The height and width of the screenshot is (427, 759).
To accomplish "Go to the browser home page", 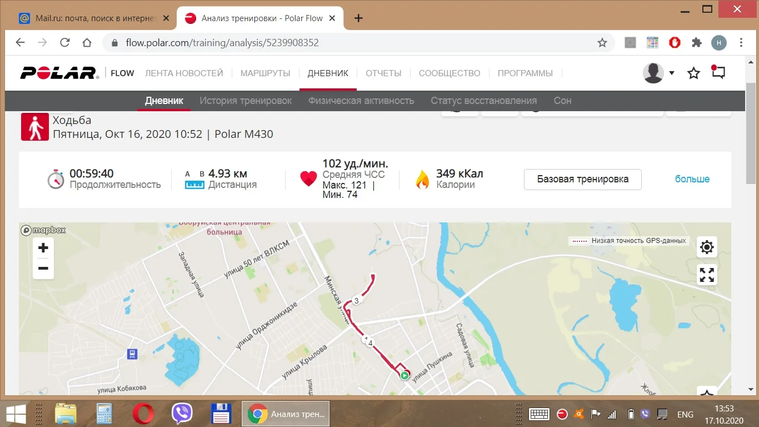I will [87, 43].
